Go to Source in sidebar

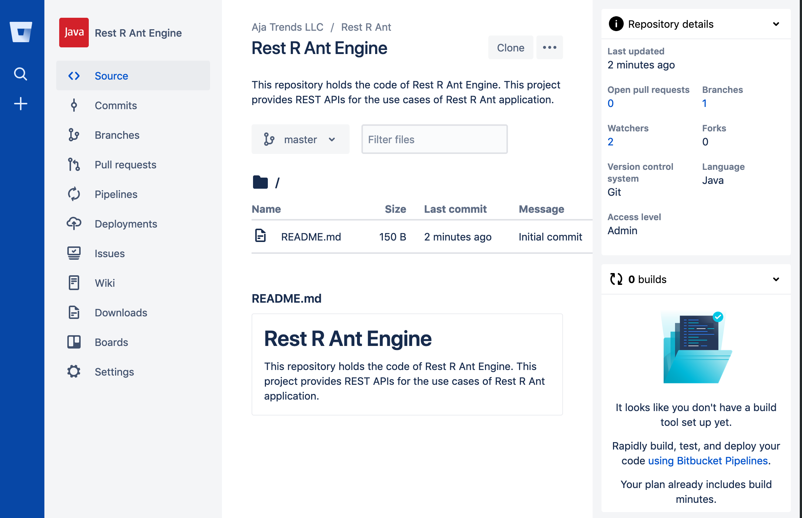(x=133, y=75)
